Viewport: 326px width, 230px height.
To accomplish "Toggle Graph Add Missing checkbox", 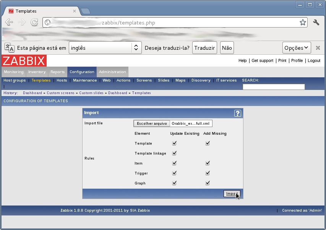I will [x=208, y=183].
